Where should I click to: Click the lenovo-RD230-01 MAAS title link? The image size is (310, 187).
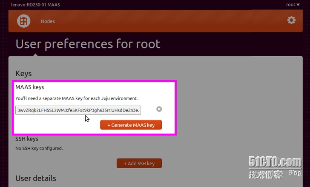coord(36,5)
